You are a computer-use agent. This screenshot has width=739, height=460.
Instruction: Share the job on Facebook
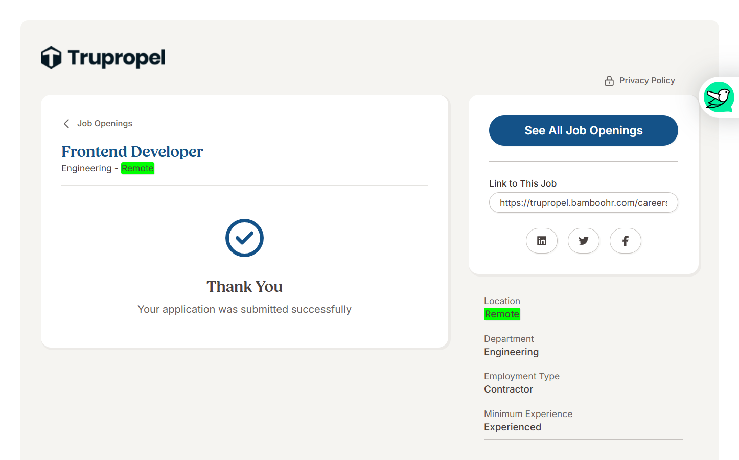point(625,241)
